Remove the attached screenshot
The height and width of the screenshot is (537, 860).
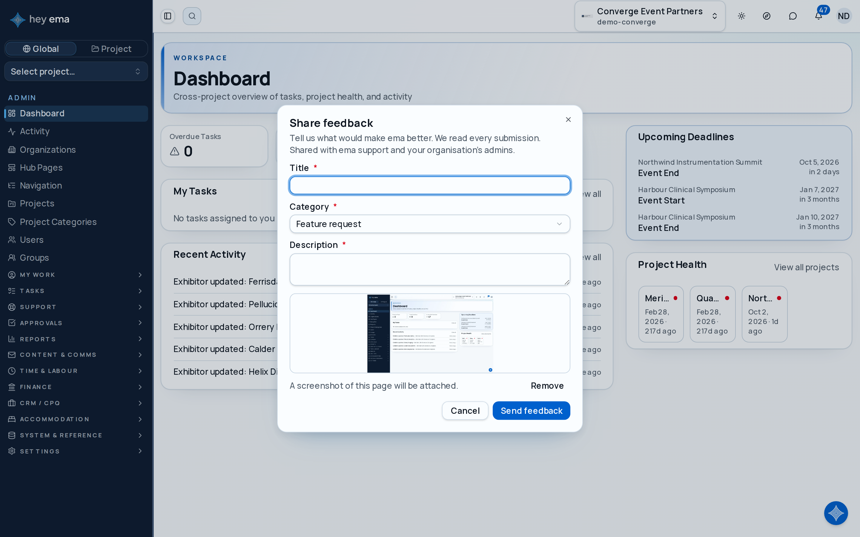coord(547,386)
